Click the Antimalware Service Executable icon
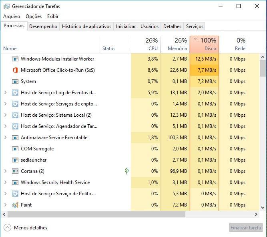 (15, 138)
